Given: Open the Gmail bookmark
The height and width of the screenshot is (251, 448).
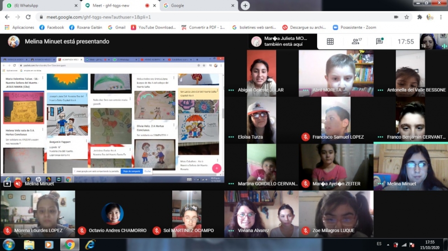Looking at the screenshot, I should coord(117,27).
